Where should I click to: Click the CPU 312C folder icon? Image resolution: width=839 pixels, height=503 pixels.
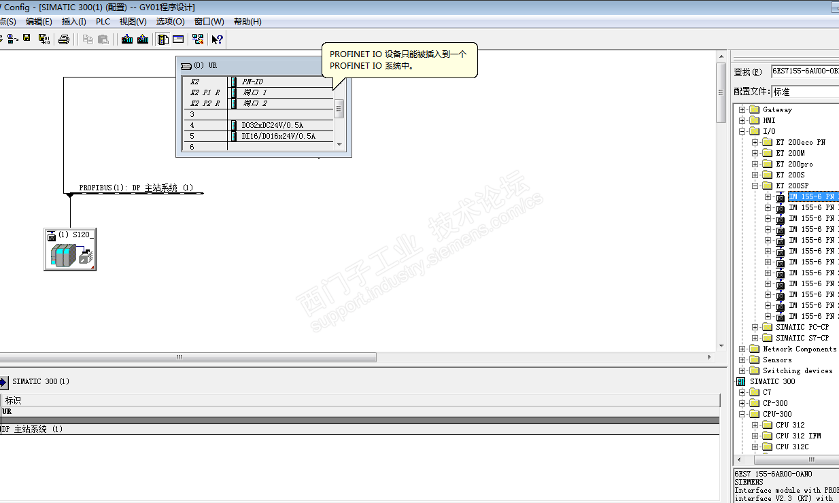[x=767, y=447]
